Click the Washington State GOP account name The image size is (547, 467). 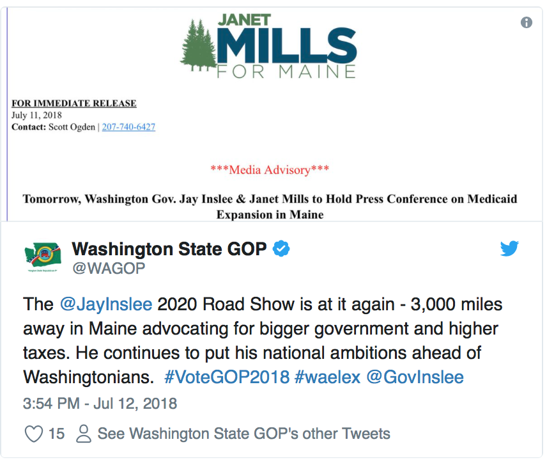(169, 249)
